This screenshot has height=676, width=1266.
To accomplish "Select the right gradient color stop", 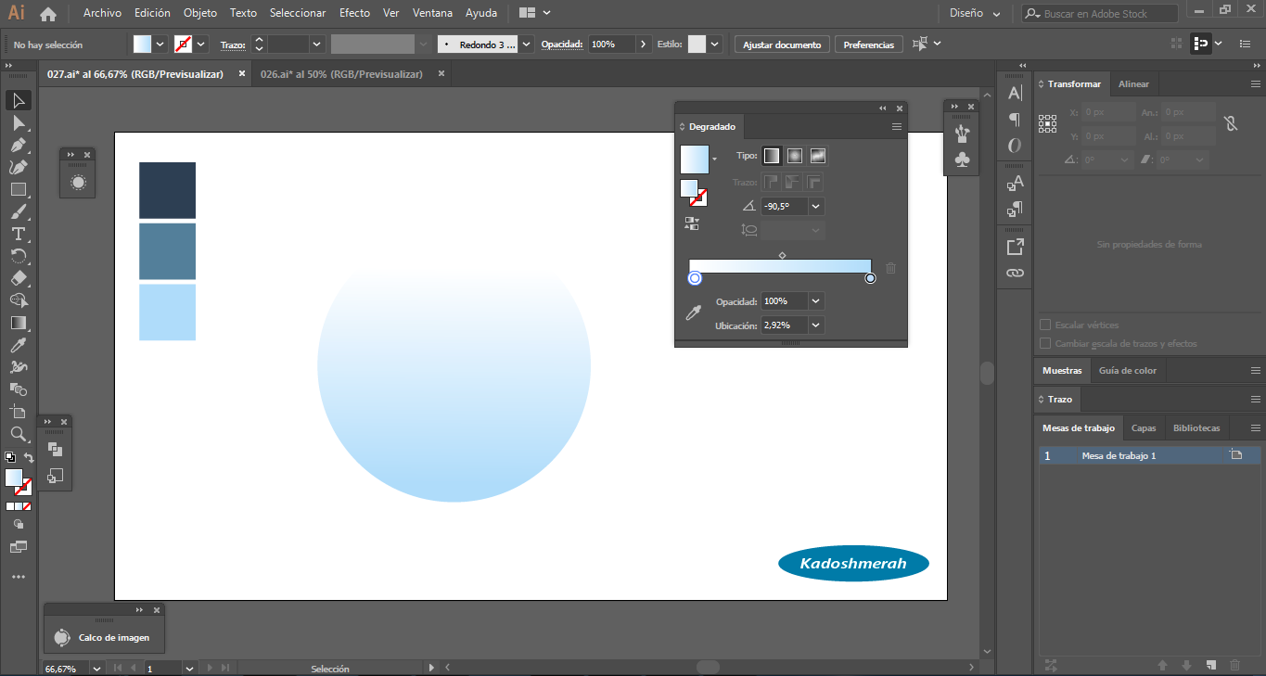I will 870,278.
